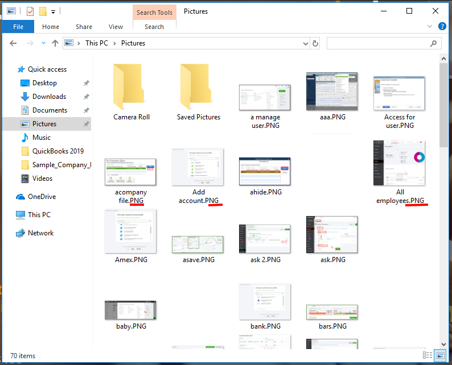Go forward with the forward arrow
Screen dimensions: 452x365
tap(30, 43)
